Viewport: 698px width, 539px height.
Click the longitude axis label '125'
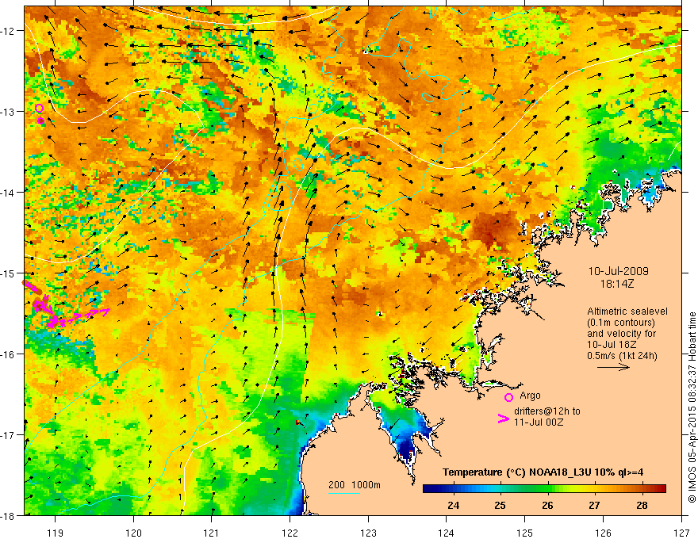[x=525, y=533]
